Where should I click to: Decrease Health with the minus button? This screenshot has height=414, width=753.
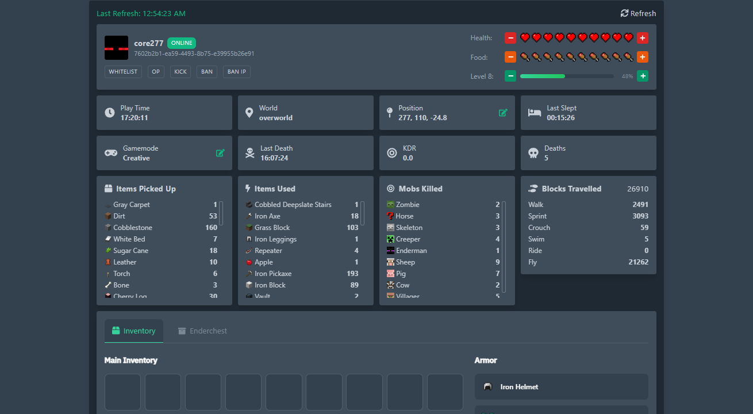pos(510,37)
